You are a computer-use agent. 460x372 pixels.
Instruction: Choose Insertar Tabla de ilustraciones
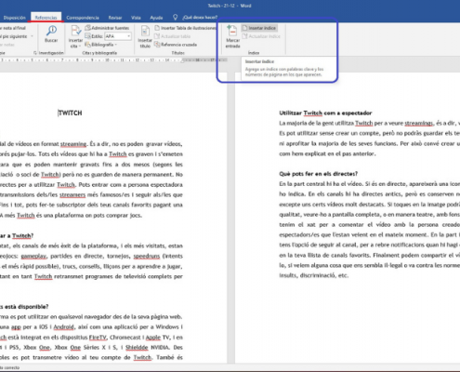(186, 28)
